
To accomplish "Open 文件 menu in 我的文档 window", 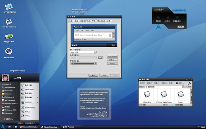I will pos(142,83).
